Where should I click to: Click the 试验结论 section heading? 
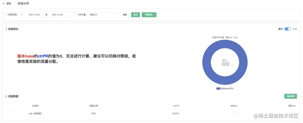[13, 29]
